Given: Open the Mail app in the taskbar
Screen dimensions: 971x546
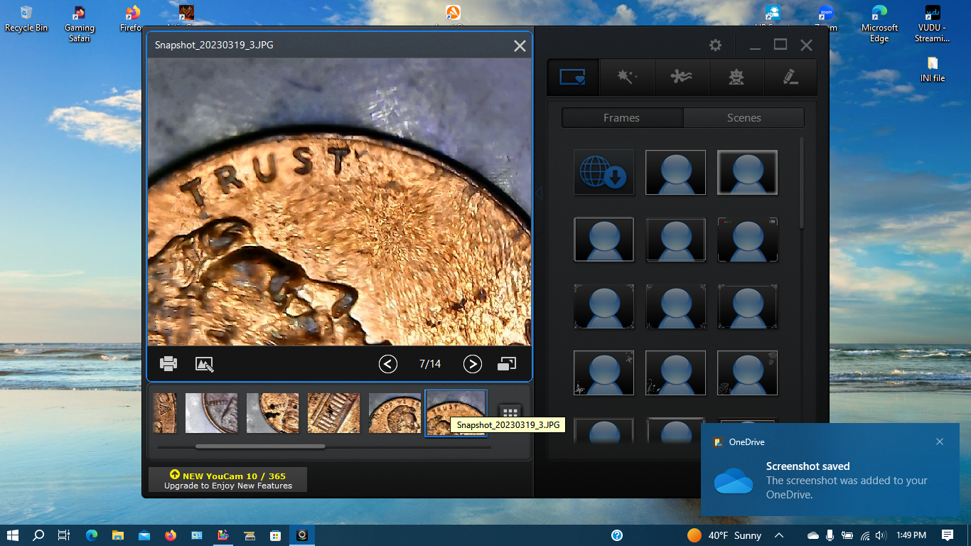Looking at the screenshot, I should 144,535.
